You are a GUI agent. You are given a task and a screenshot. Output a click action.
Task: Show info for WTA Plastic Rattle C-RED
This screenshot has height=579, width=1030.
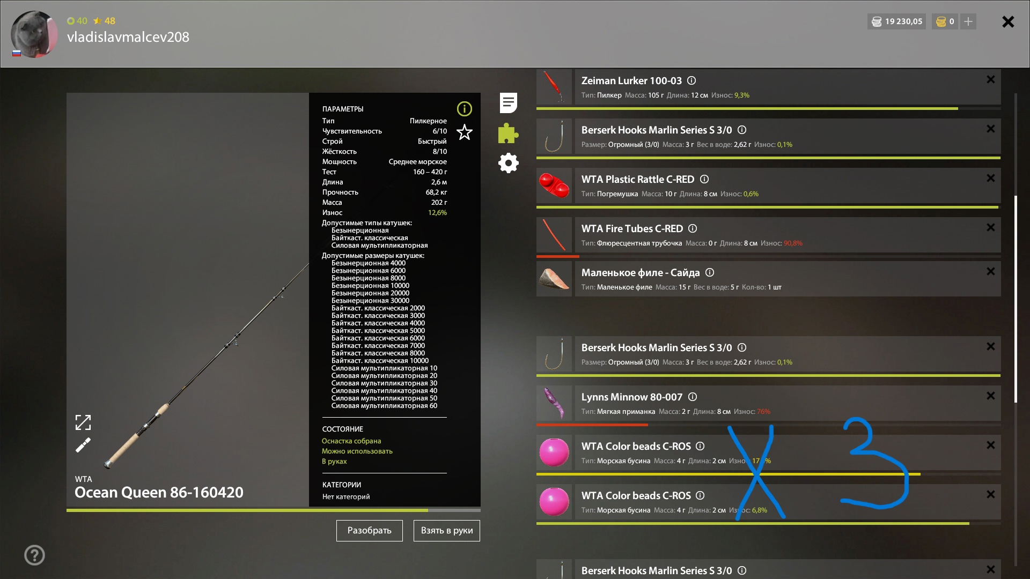[x=704, y=179]
